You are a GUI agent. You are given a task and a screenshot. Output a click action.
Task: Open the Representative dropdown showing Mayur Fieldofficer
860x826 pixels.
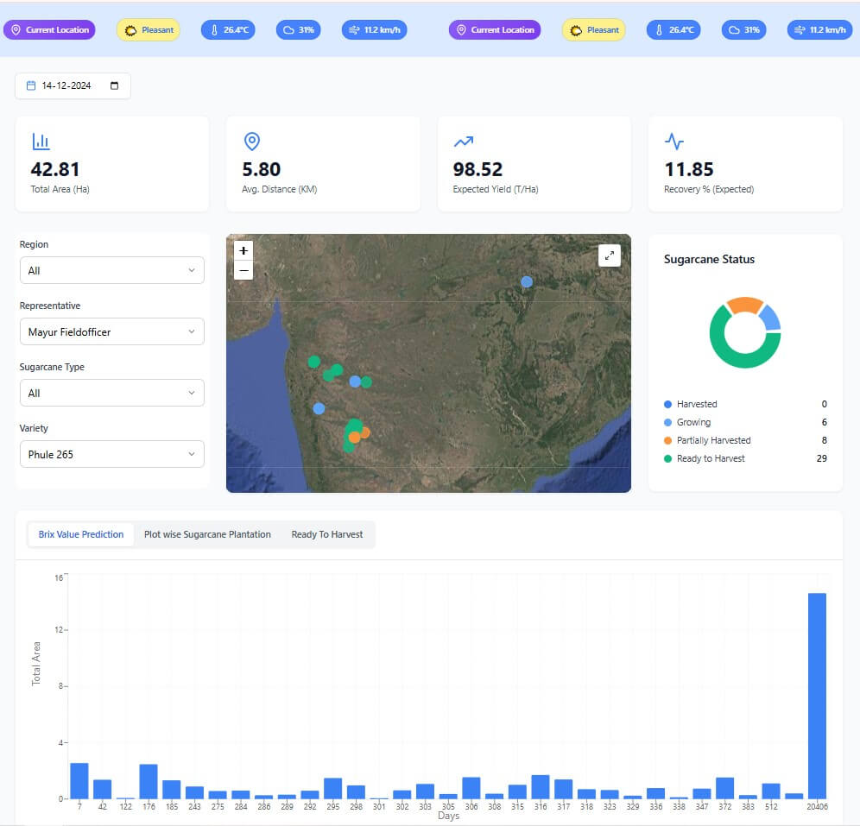(112, 332)
